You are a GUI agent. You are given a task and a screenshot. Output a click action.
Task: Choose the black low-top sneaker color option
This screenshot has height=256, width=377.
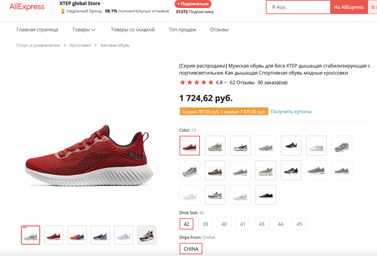click(x=265, y=195)
